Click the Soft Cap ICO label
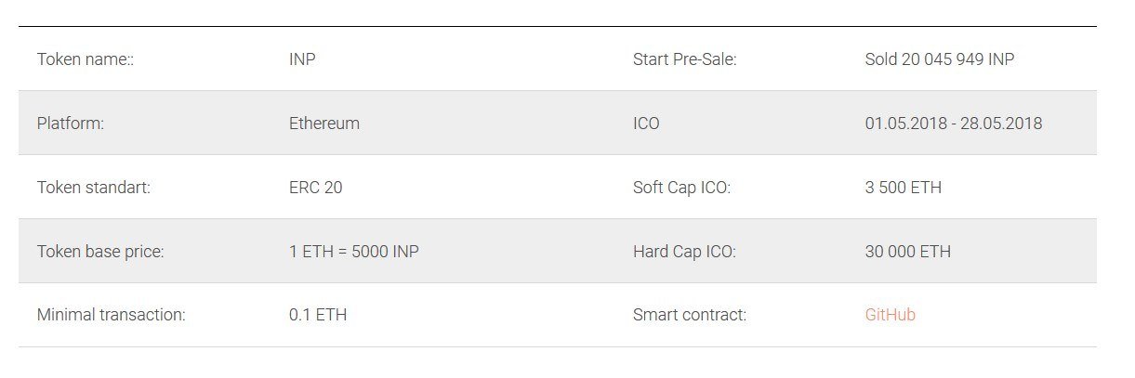1135x378 pixels. coord(681,188)
